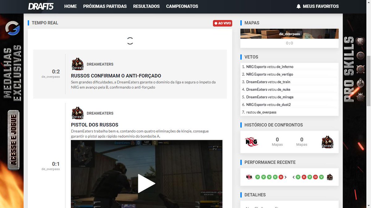Click the 0:1 round score in the feed
This screenshot has width=371, height=208.
coord(56,164)
